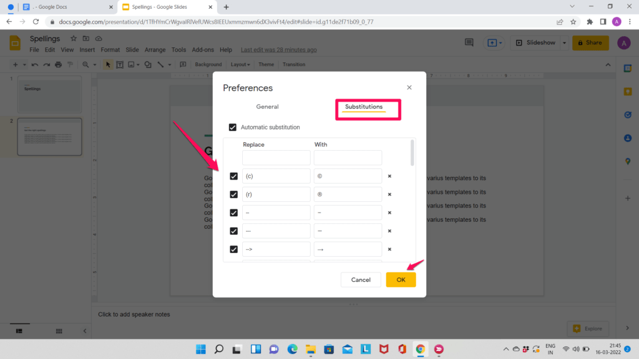The image size is (639, 359).
Task: Open the line tool options dropdown
Action: 169,64
